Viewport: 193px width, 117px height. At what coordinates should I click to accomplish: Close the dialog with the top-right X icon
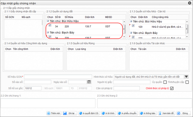pos(190,3)
